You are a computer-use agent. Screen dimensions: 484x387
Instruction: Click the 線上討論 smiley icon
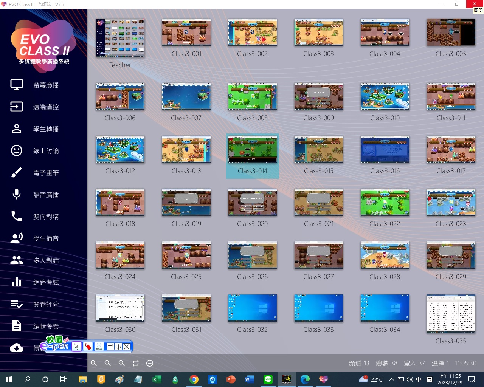point(17,151)
